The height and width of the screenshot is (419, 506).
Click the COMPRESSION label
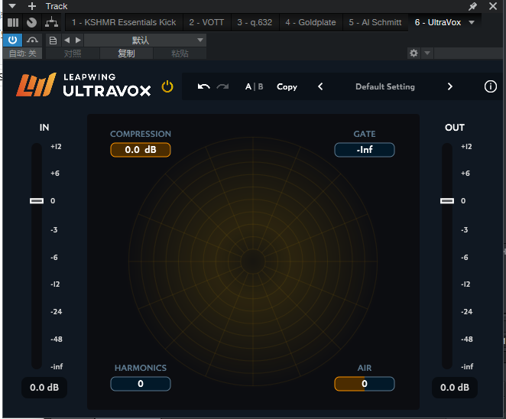(141, 134)
